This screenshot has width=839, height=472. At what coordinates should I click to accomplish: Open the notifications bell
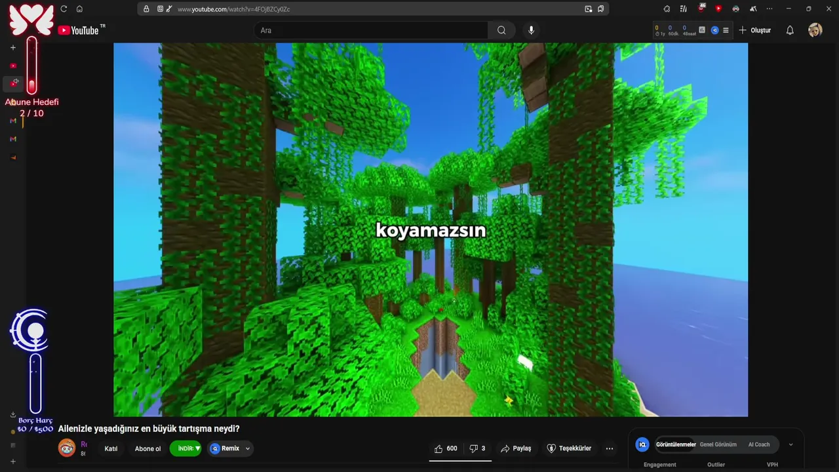[x=790, y=30]
